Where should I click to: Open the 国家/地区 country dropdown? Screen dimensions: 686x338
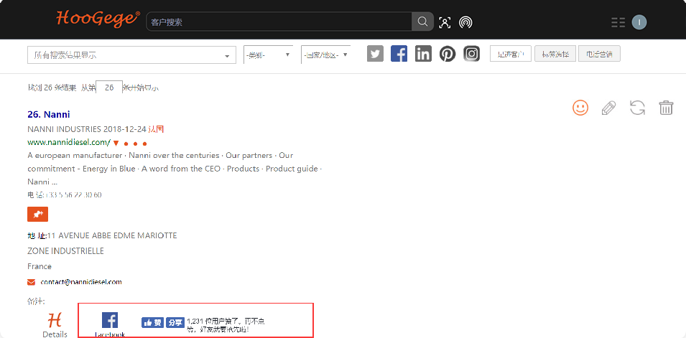click(325, 55)
